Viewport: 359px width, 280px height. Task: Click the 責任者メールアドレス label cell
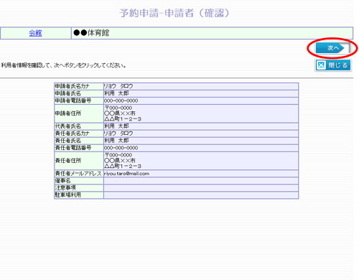(79, 174)
